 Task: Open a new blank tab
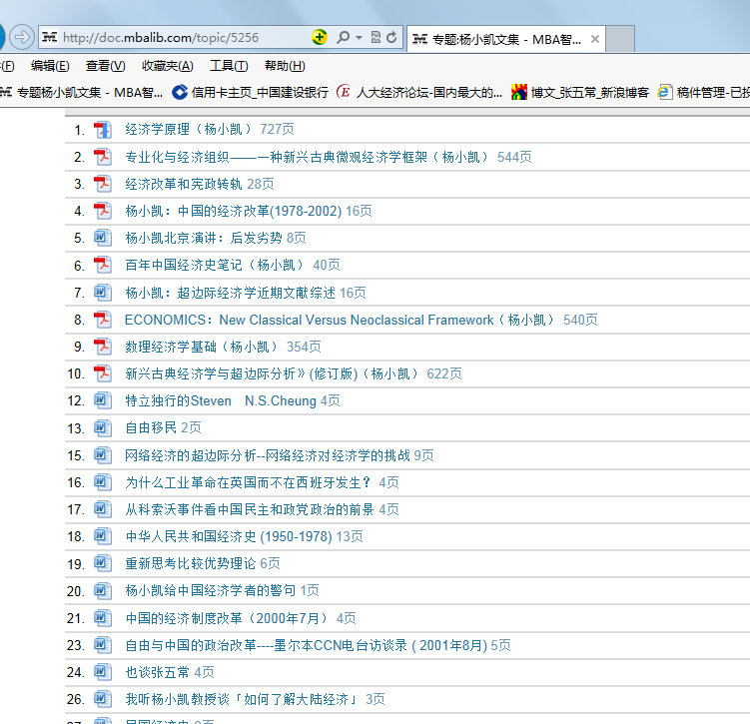(620, 39)
